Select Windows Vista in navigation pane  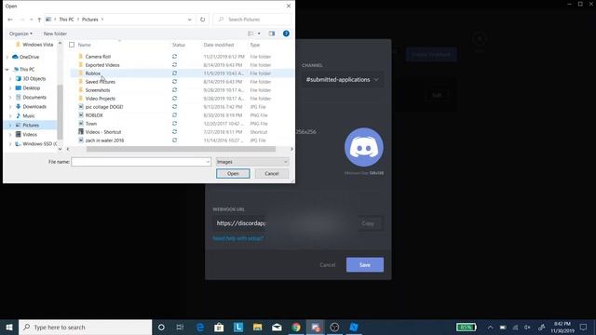(37, 45)
